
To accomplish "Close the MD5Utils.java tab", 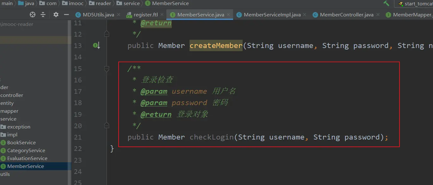I will click(119, 15).
